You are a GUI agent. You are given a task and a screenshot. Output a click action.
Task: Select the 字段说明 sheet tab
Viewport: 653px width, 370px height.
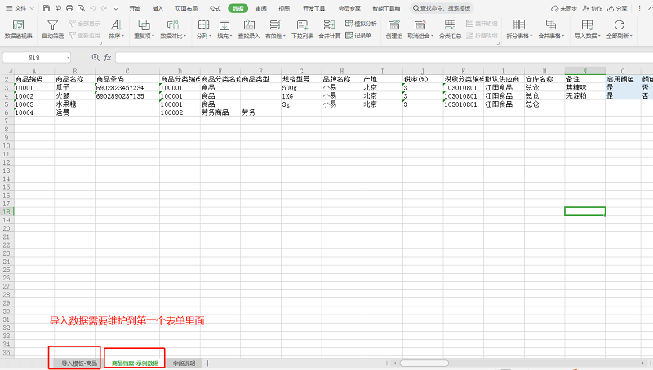(184, 363)
